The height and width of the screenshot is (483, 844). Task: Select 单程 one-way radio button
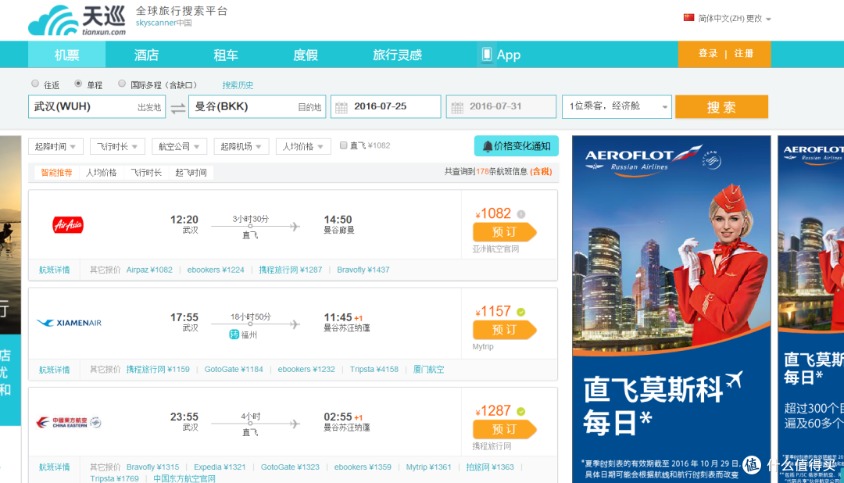point(78,84)
